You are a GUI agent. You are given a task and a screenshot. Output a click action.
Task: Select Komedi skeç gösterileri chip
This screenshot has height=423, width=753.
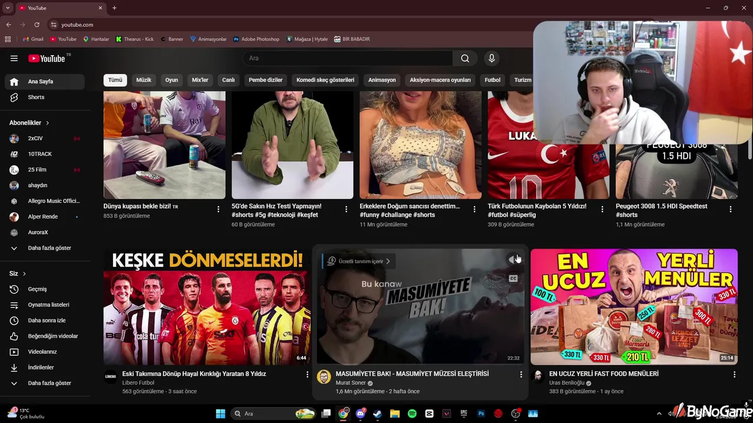click(325, 80)
